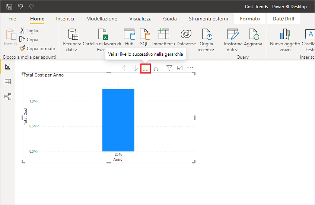
Task: Switch to the Data table view in sidebar
Action: (8, 82)
